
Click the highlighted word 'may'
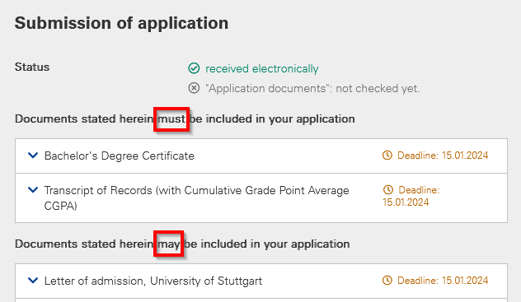pos(169,244)
